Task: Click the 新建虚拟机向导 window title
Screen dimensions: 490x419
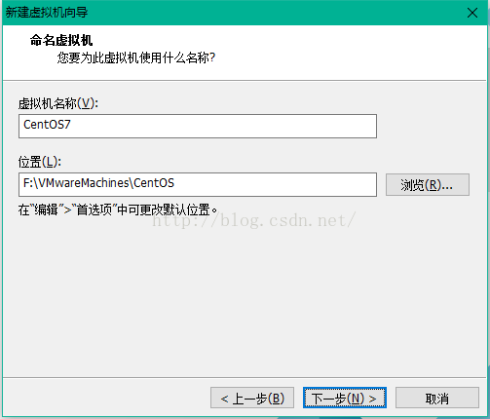Action: [47, 13]
